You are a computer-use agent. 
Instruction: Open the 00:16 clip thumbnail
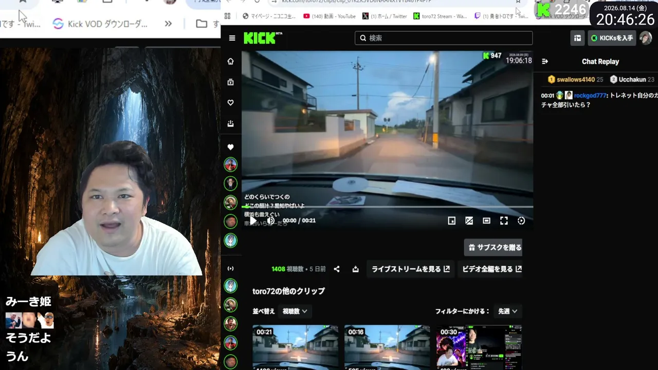point(387,347)
